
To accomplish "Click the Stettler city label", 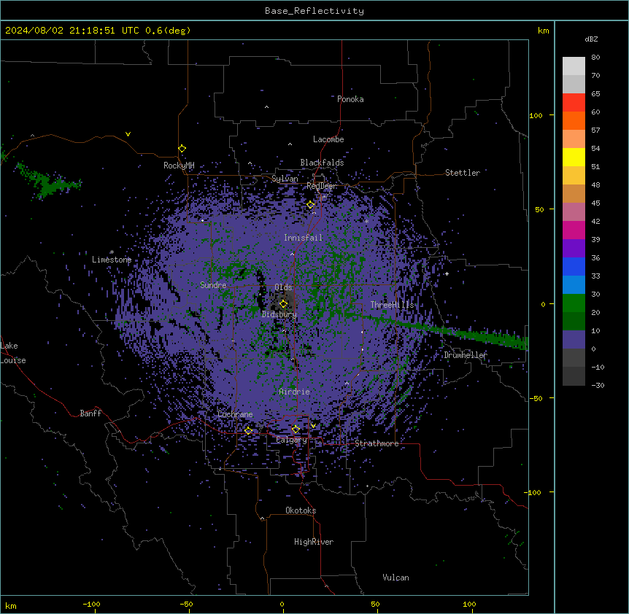I will tap(462, 173).
